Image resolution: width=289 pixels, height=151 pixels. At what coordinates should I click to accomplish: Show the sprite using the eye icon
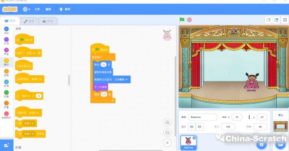(192, 127)
